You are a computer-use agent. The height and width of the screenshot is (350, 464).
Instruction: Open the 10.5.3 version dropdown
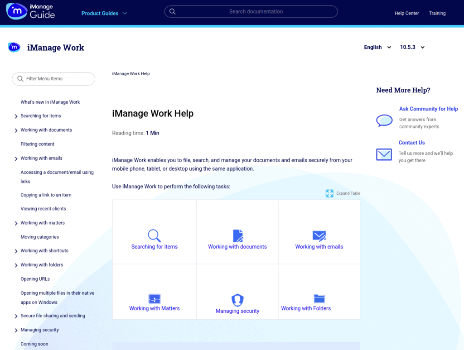[x=412, y=47]
